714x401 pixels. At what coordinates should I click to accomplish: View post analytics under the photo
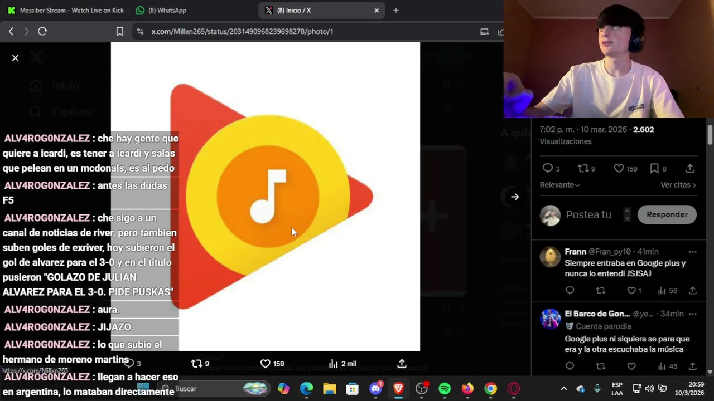tap(342, 364)
